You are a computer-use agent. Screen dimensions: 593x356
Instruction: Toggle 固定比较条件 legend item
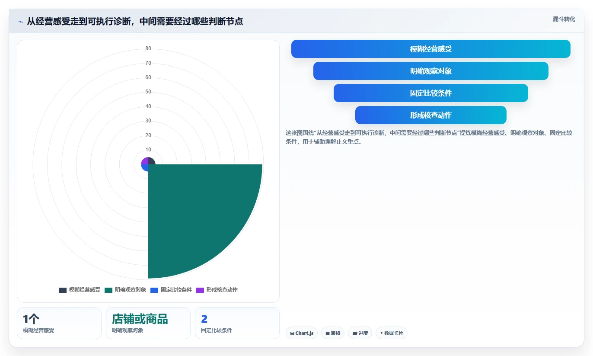coord(171,290)
